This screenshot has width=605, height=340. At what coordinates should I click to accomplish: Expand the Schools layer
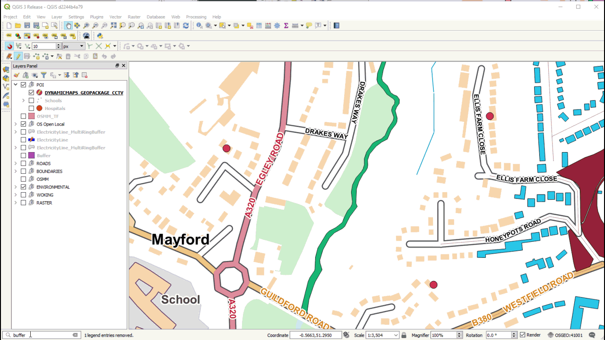(x=24, y=101)
